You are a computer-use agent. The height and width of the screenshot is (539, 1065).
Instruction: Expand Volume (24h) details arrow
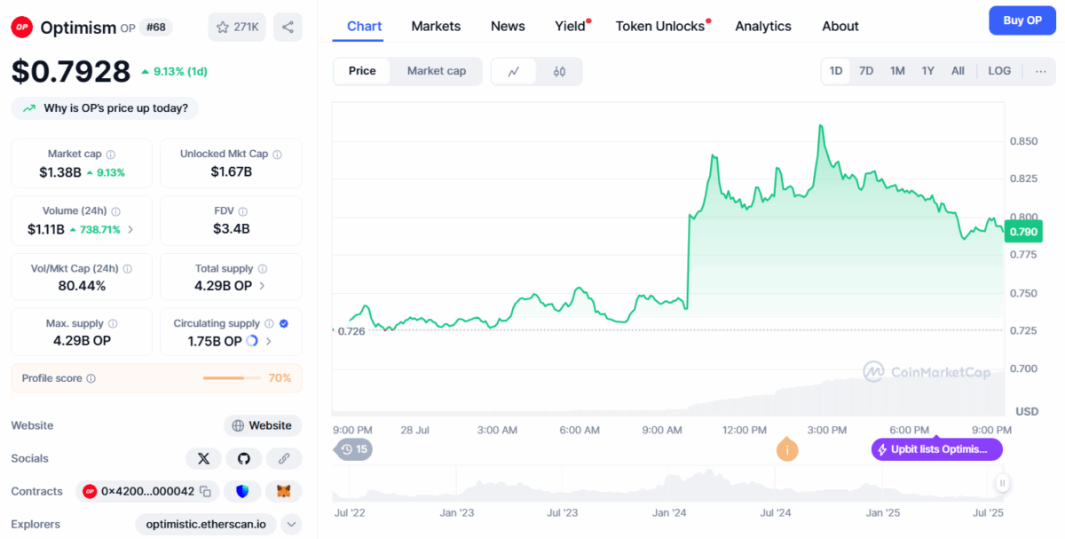pyautogui.click(x=131, y=229)
